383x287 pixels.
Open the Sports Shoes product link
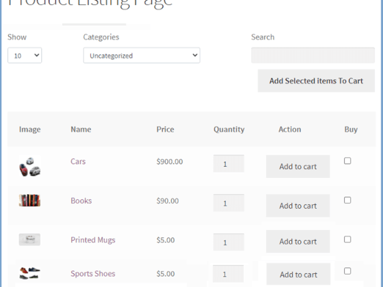point(93,274)
